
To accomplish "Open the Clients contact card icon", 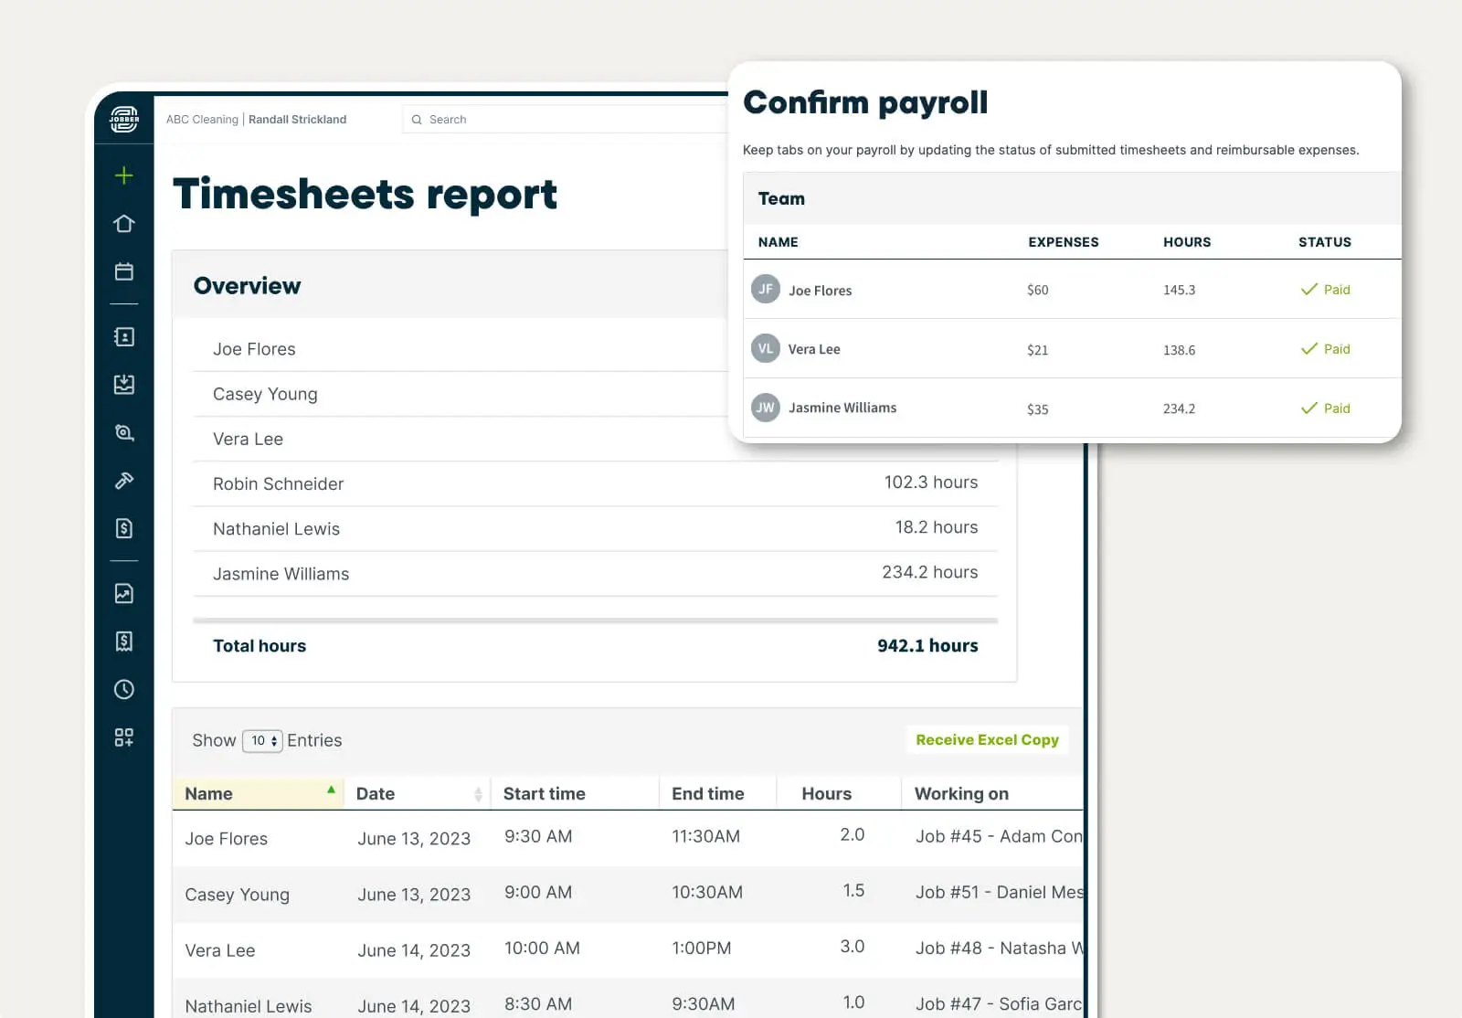I will click(x=124, y=337).
